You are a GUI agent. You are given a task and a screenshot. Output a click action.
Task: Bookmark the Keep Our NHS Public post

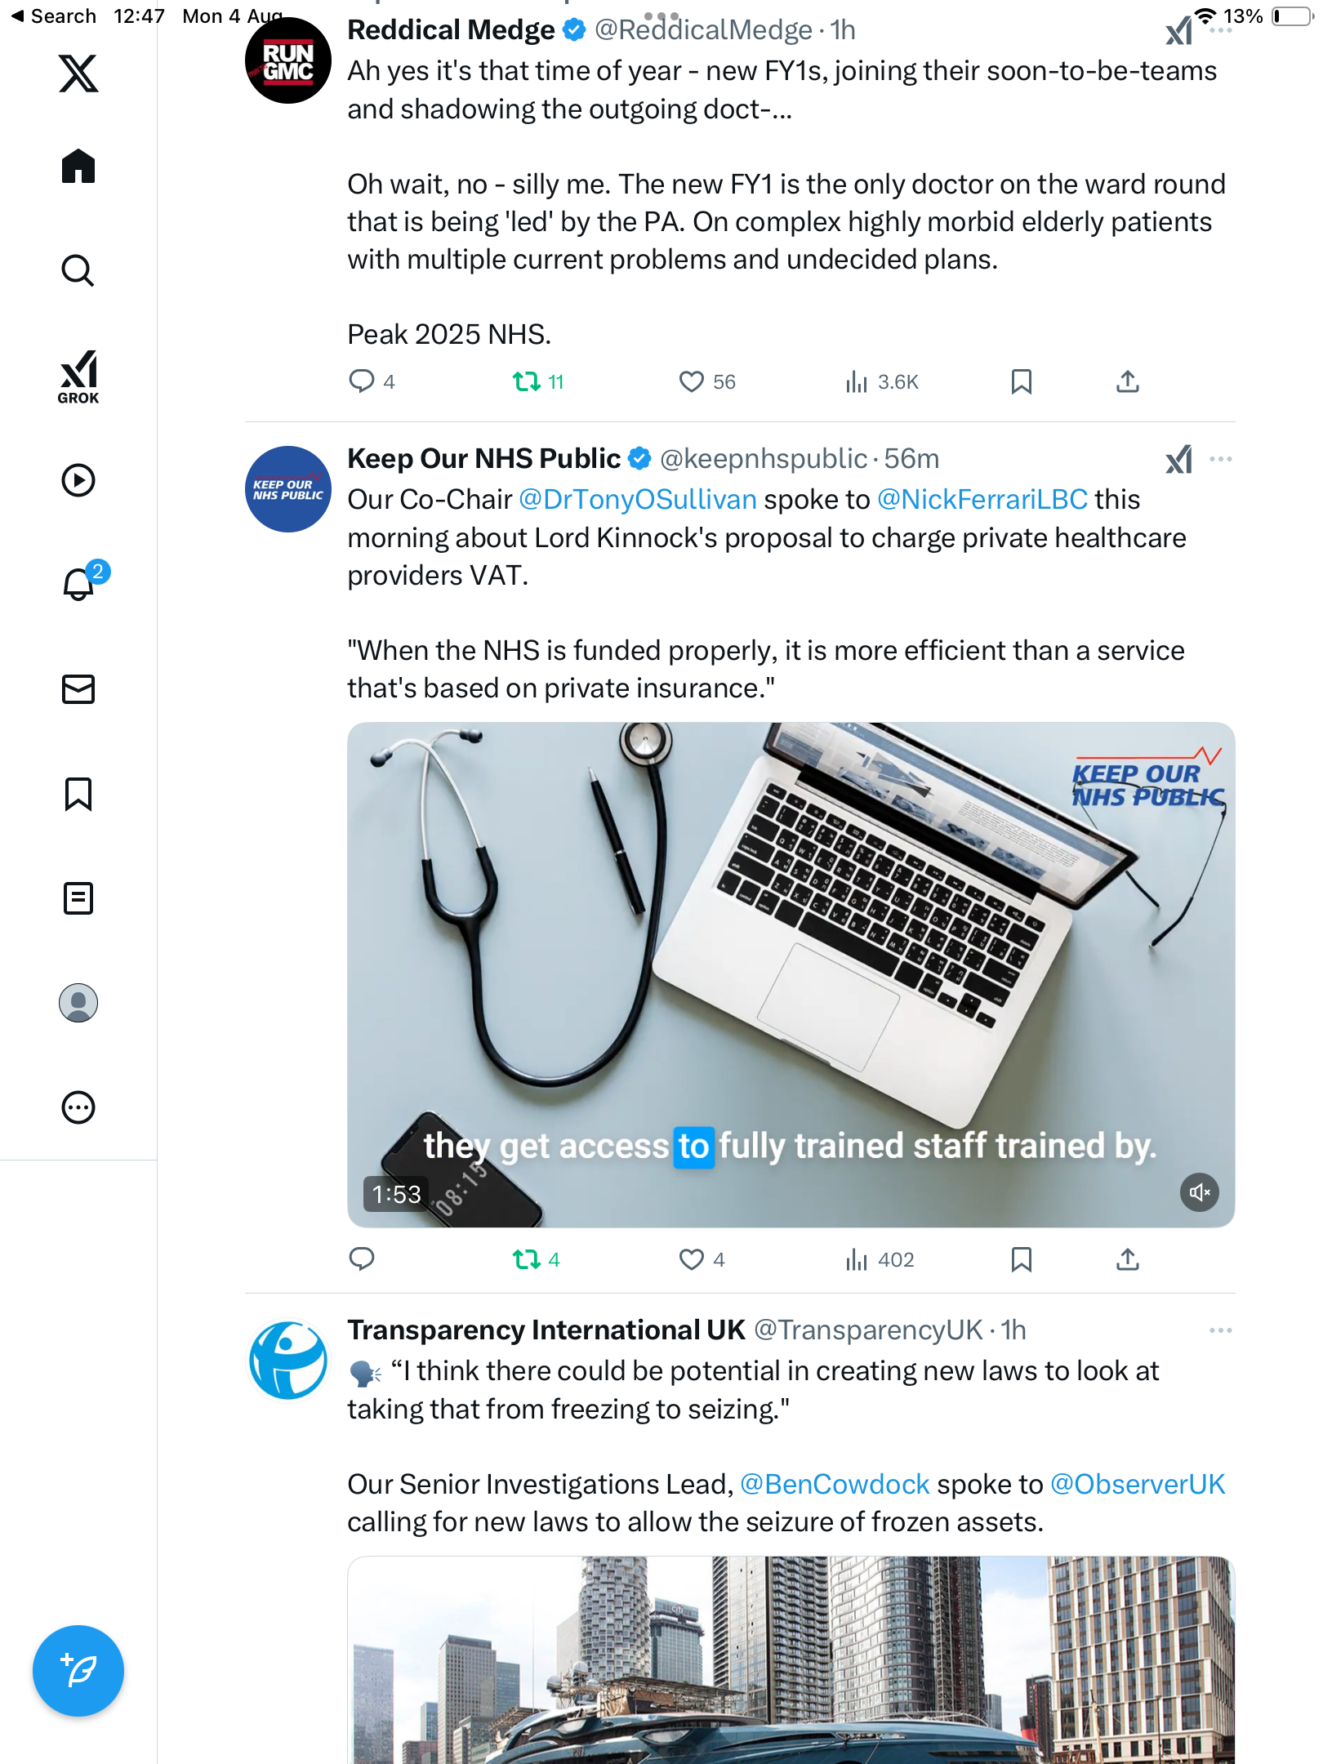1021,1259
